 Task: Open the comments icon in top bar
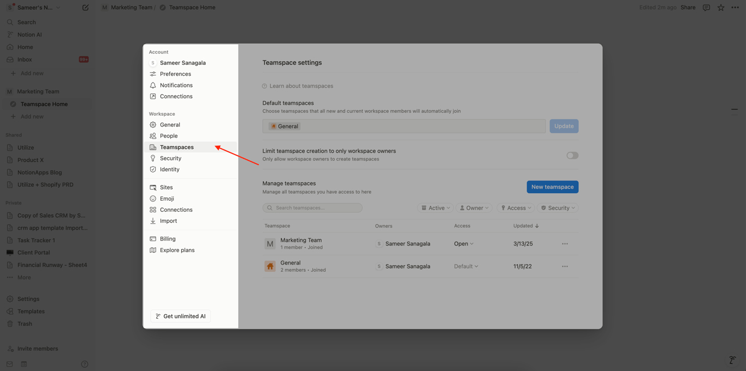706,8
